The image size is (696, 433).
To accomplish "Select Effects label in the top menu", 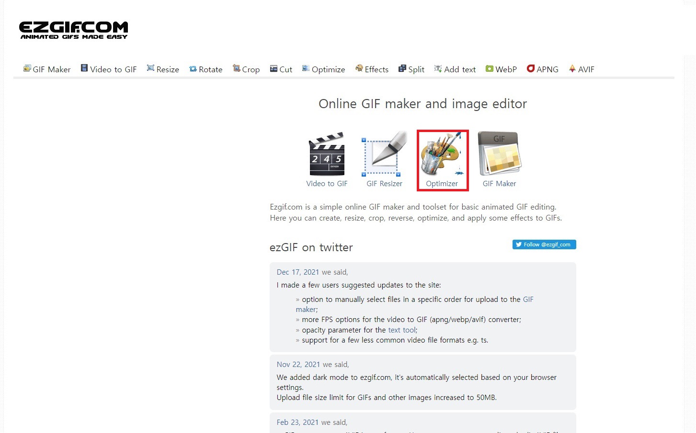I will pos(377,69).
